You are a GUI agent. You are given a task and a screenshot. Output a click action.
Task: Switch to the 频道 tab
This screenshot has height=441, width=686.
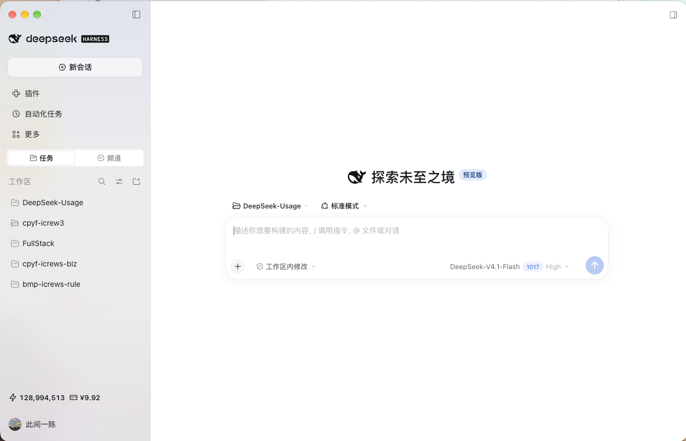point(109,158)
